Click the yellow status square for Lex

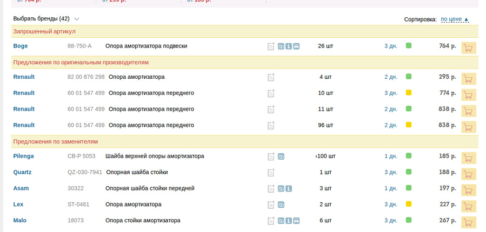(x=409, y=204)
